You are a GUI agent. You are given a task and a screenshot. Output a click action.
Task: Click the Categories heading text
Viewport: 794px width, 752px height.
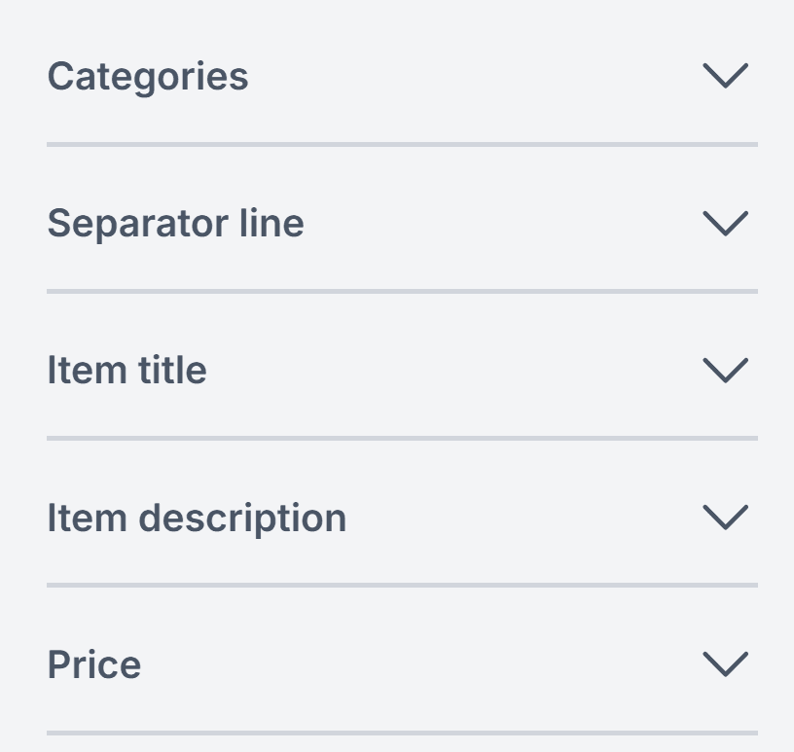(x=148, y=76)
